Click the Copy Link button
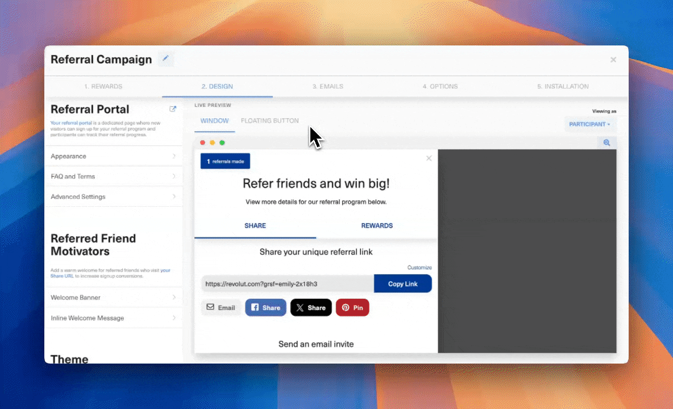Screen dimensions: 673x409 pyautogui.click(x=403, y=283)
